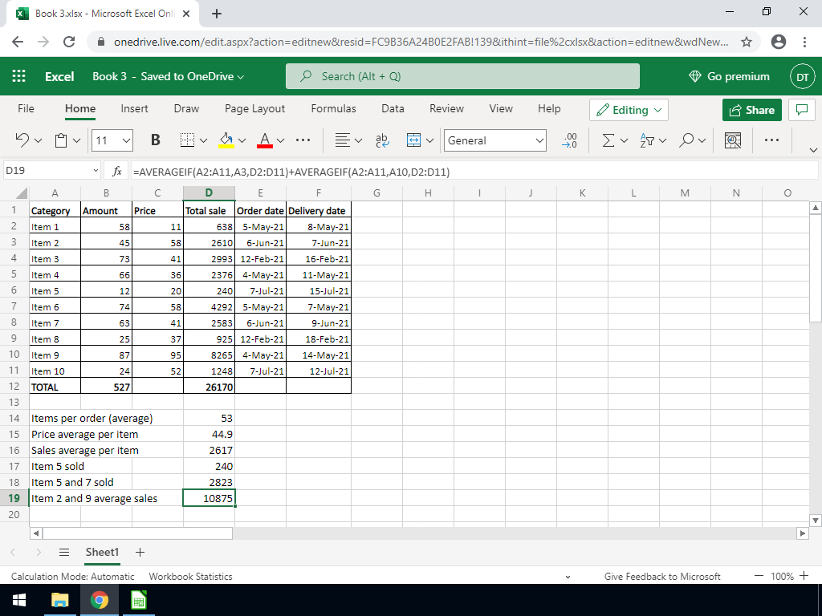Click the Undo icon in the ribbon

point(23,140)
